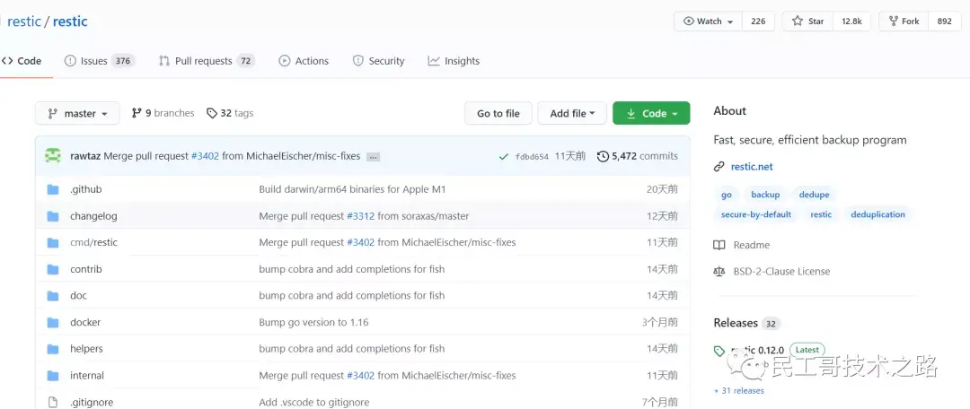970x409 pixels.
Task: Open rawtaz author link
Action: [85, 156]
